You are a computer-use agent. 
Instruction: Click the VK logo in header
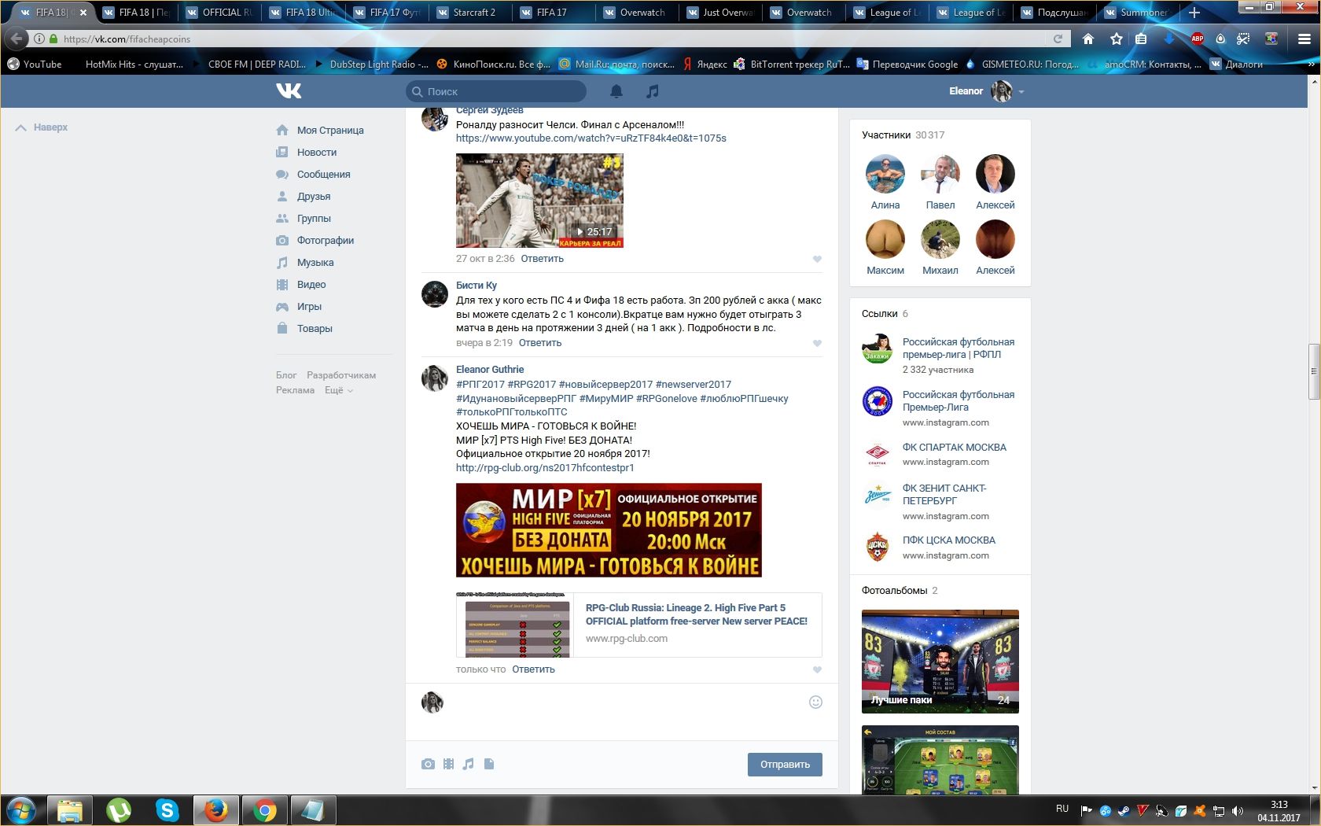(289, 91)
